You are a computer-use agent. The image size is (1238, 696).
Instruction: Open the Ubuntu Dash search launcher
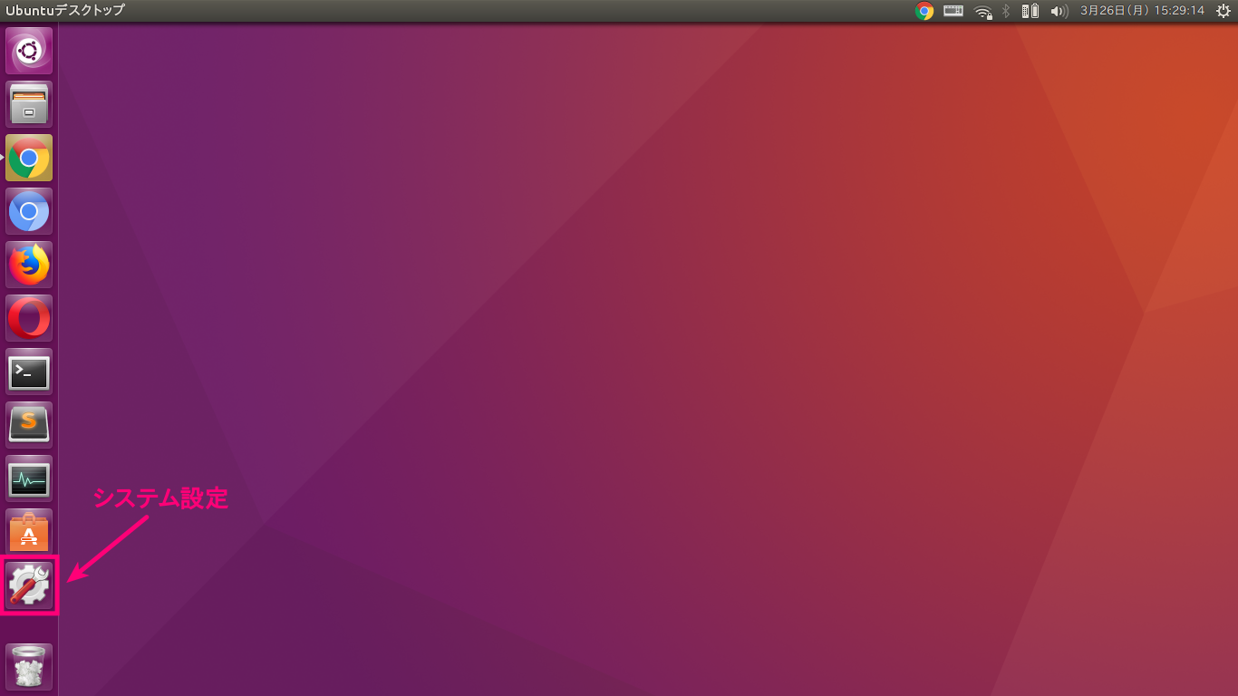point(29,51)
